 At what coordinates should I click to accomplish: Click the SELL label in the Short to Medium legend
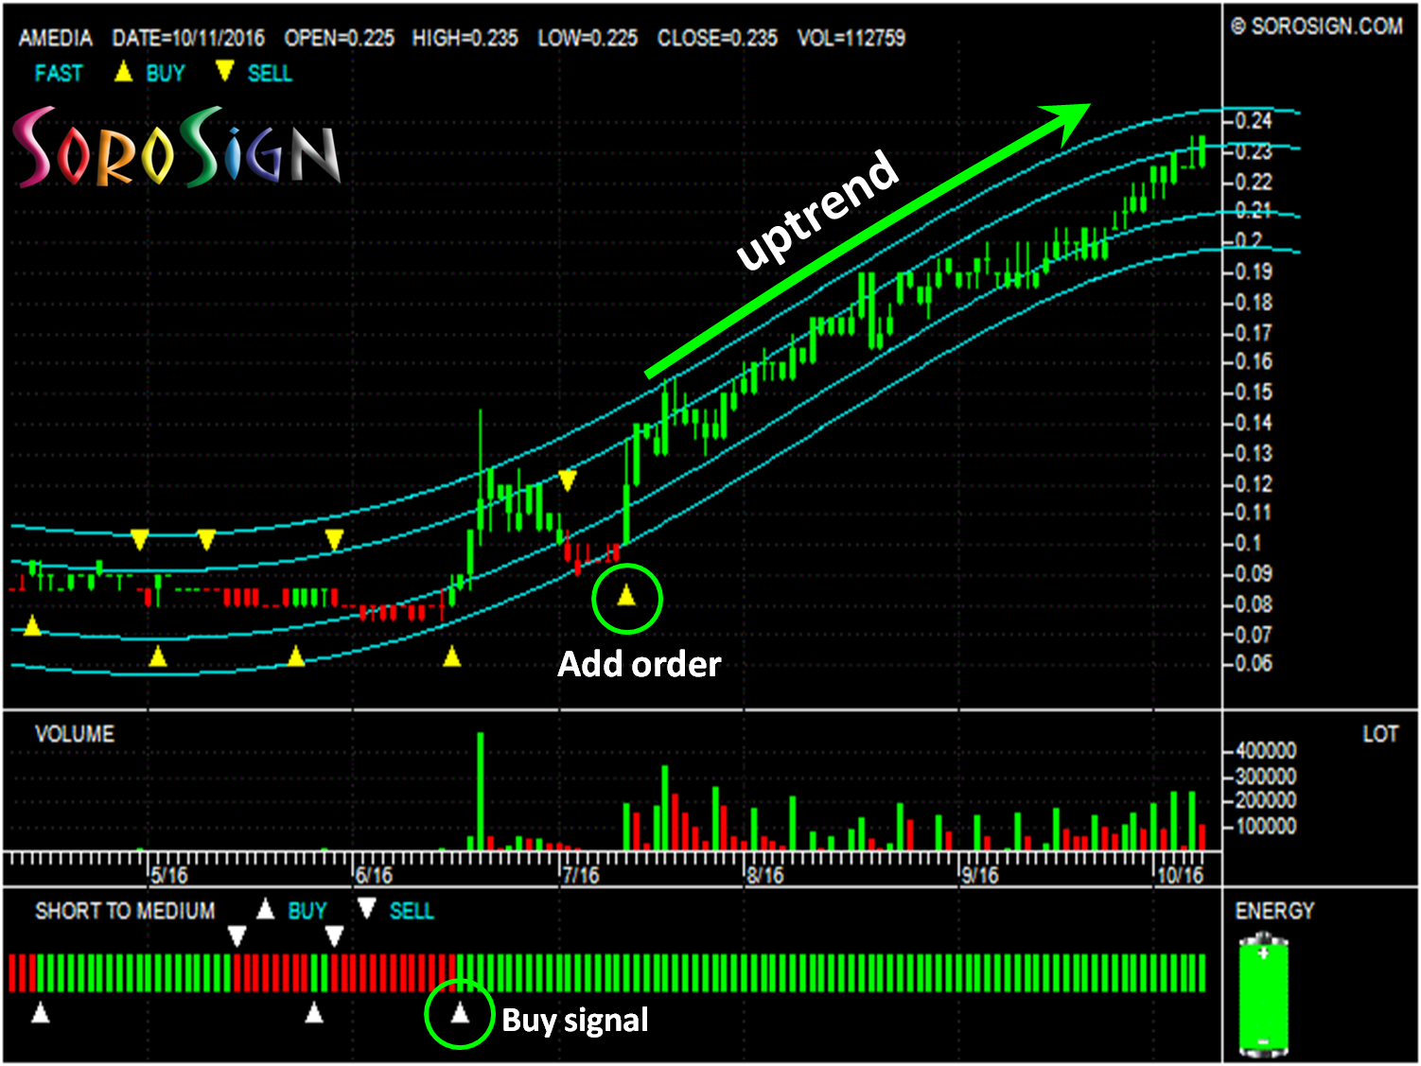[x=412, y=911]
